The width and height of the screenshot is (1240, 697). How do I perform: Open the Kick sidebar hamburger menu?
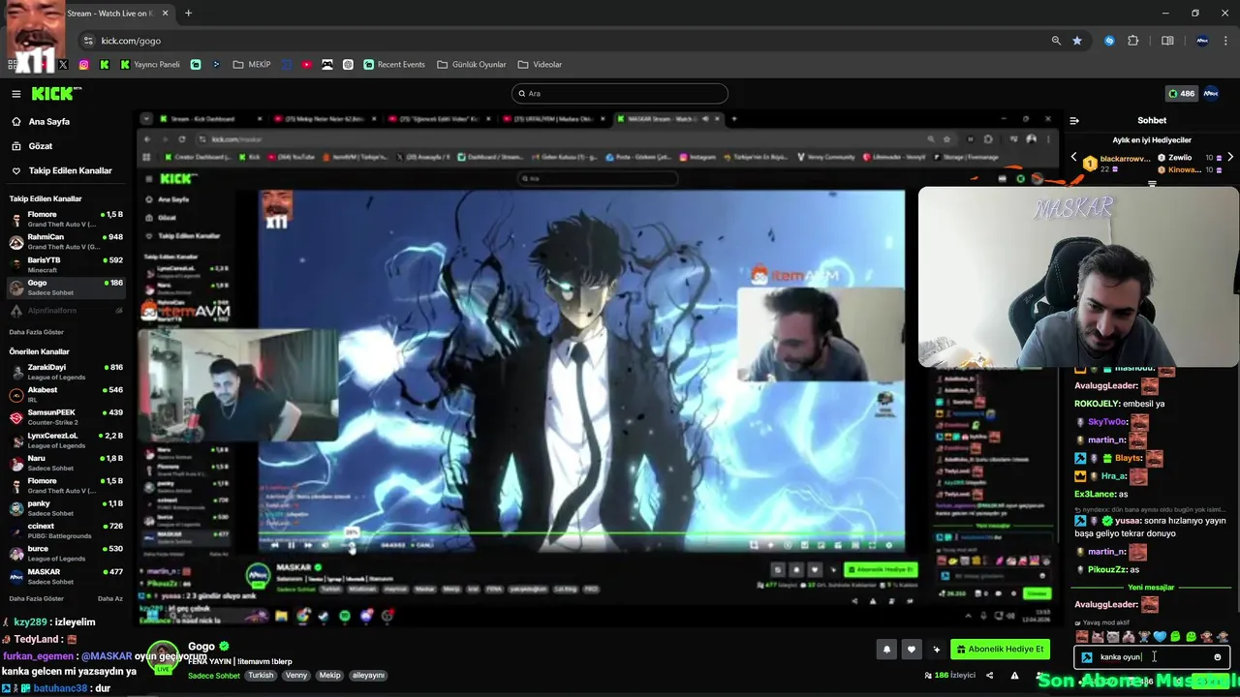click(15, 94)
